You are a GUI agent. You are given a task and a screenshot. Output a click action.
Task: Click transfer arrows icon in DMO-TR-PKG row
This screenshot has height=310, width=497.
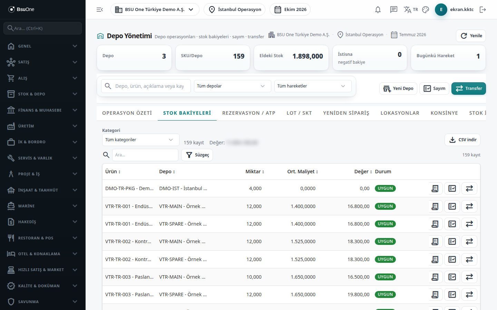tap(469, 188)
